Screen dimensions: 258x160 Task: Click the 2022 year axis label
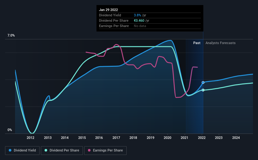[x=202, y=138]
